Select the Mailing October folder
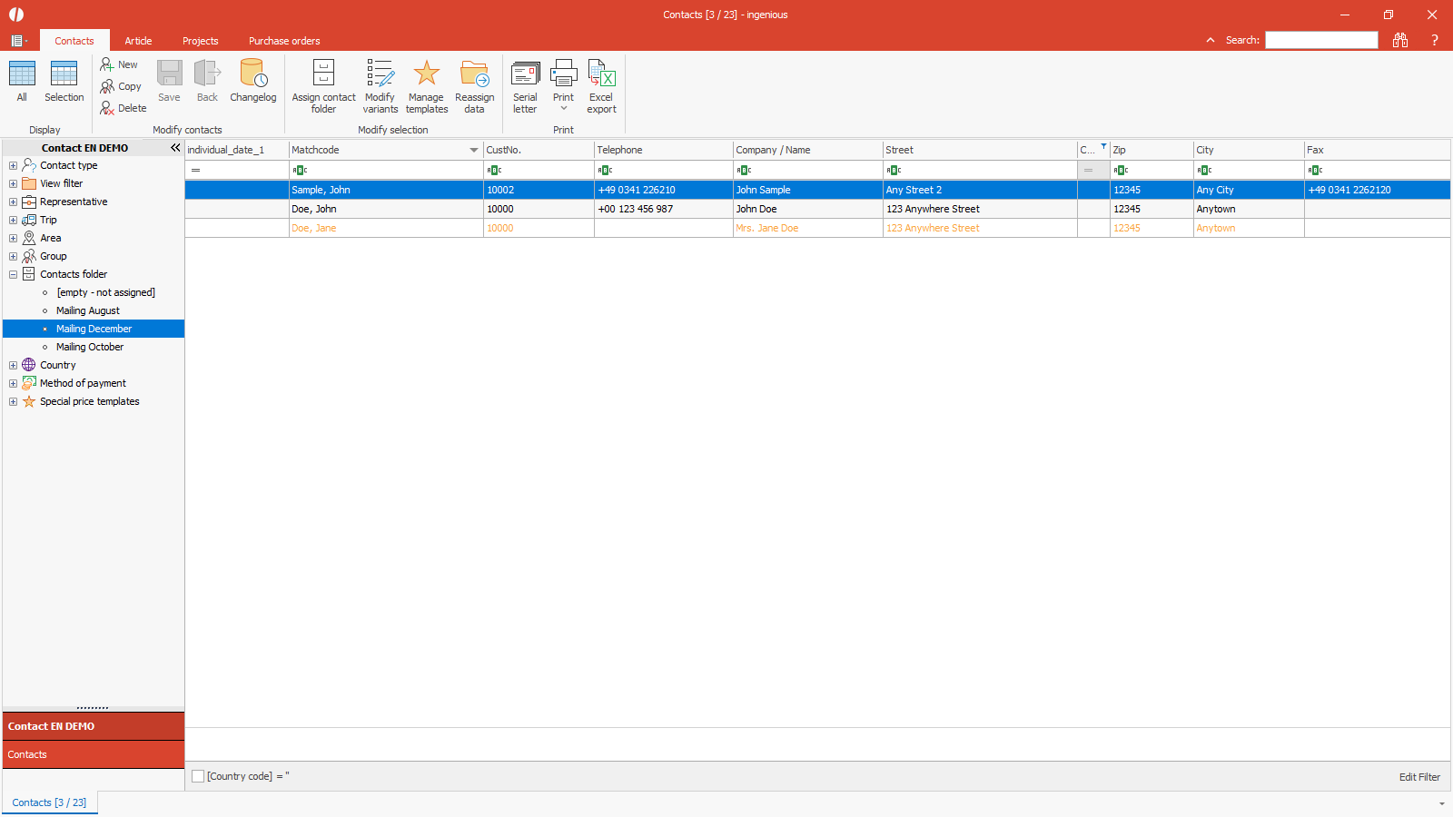The width and height of the screenshot is (1453, 817). click(90, 347)
